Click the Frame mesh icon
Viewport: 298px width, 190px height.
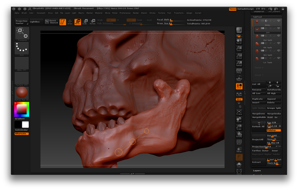click(239, 112)
